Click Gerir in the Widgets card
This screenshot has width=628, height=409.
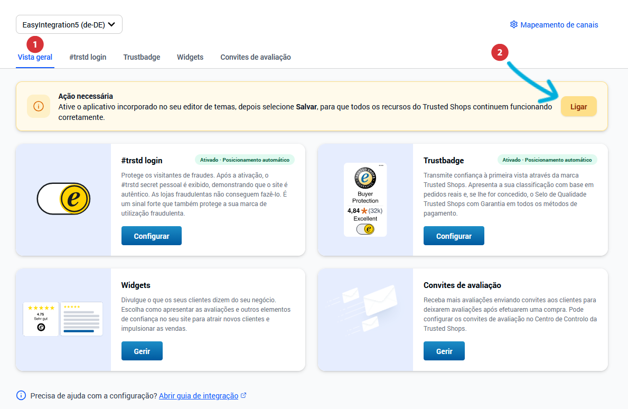(x=142, y=351)
